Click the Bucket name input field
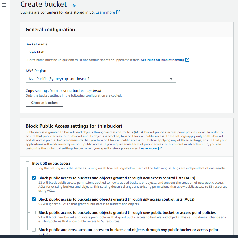 click(x=101, y=52)
